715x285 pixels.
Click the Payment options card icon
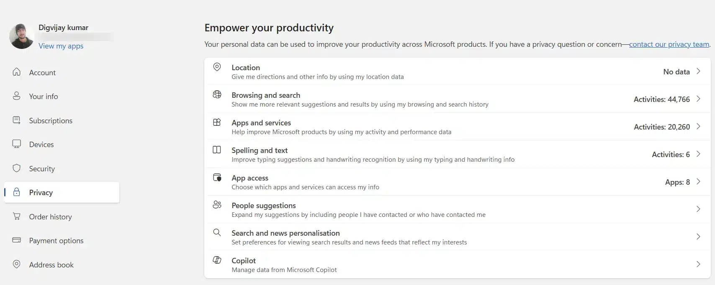click(x=16, y=240)
